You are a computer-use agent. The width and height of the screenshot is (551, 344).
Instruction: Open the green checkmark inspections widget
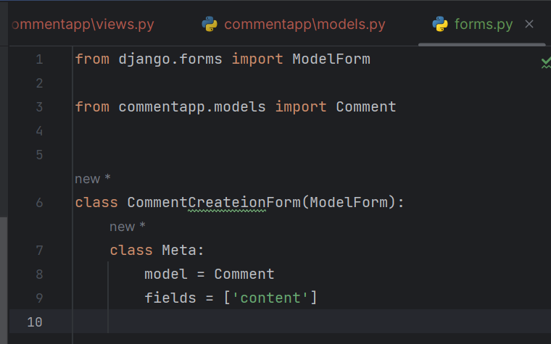coord(546,62)
